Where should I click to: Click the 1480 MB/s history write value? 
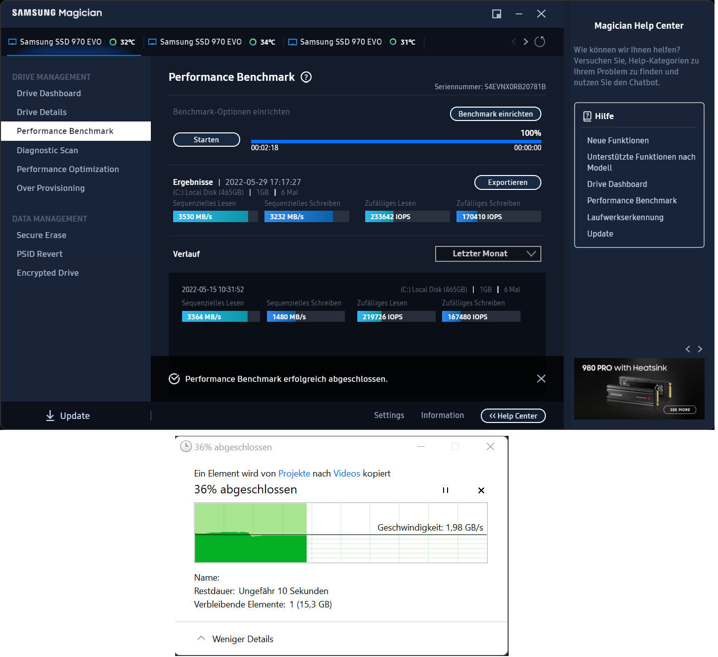(306, 316)
